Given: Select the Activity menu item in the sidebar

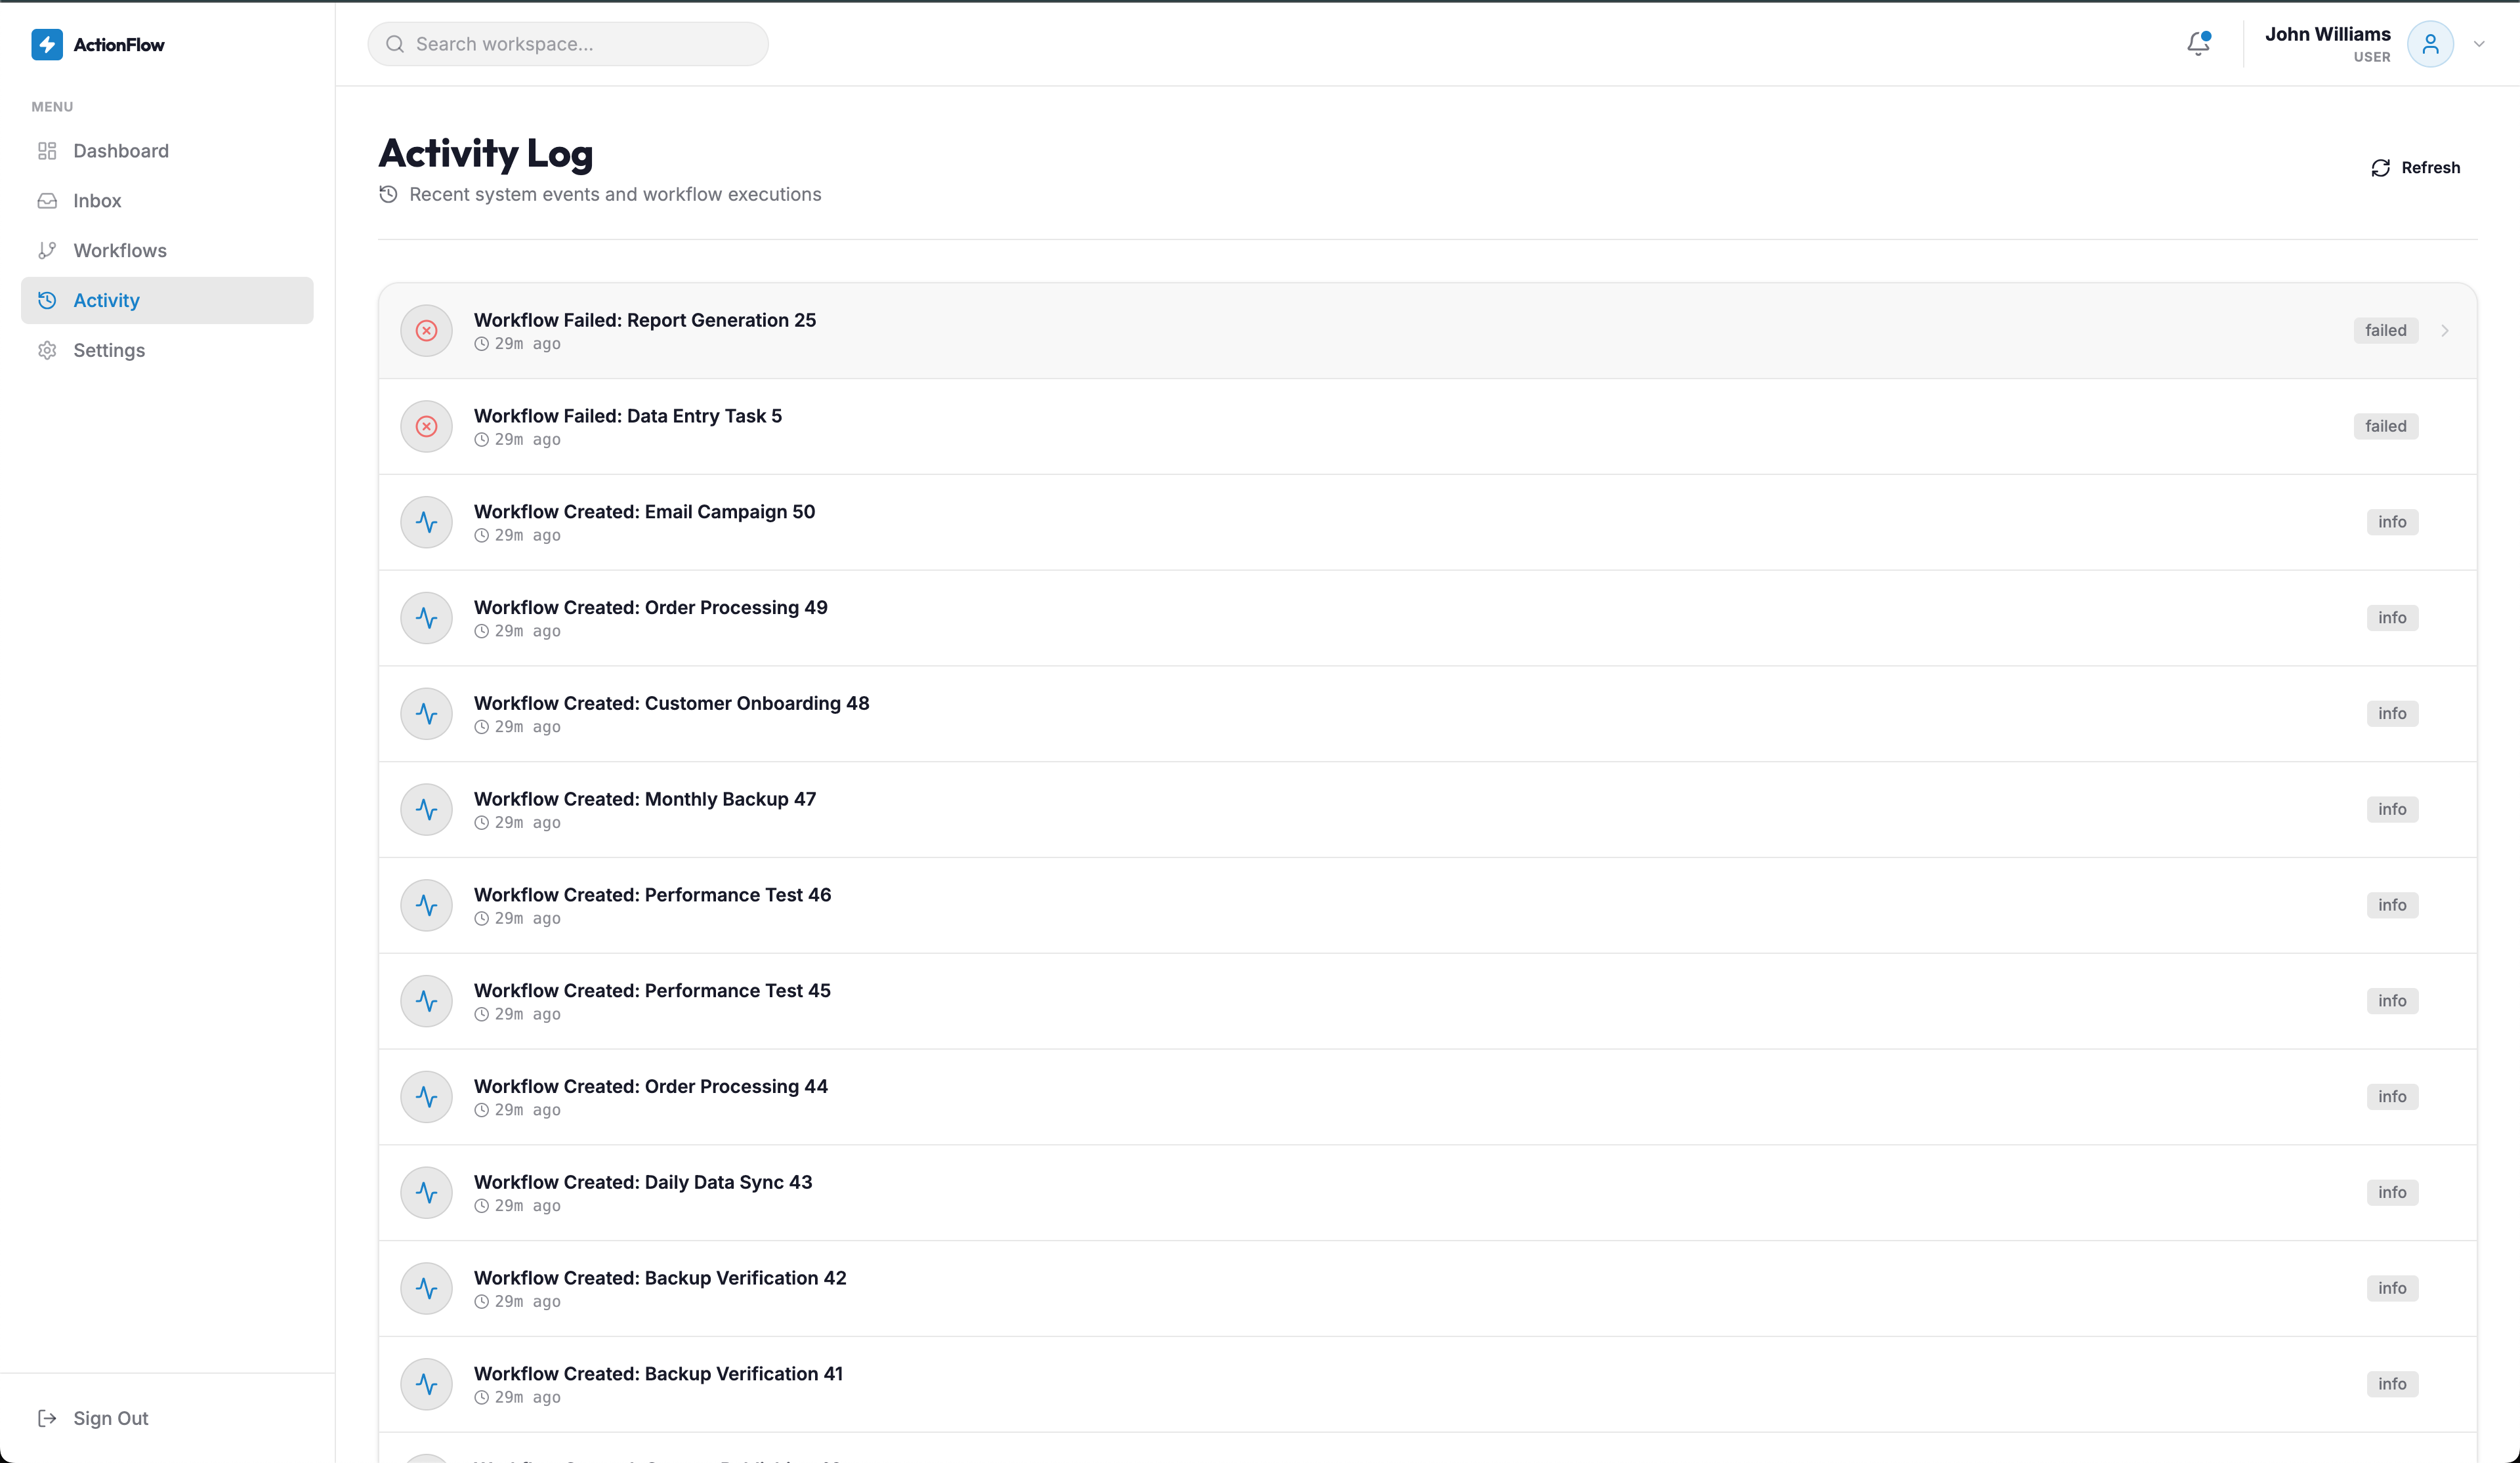Looking at the screenshot, I should [x=106, y=300].
